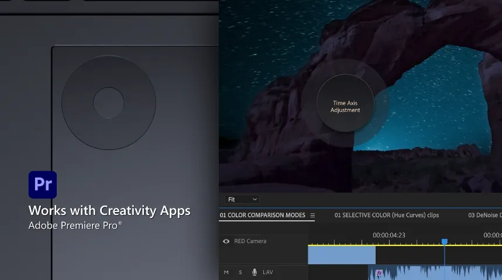Select the 01 COLOR COMPARISON MODES sequence tab
This screenshot has height=280, width=502.
(262, 216)
